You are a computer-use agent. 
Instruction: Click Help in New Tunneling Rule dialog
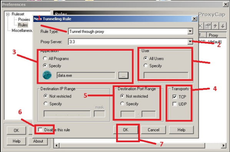[181, 130]
